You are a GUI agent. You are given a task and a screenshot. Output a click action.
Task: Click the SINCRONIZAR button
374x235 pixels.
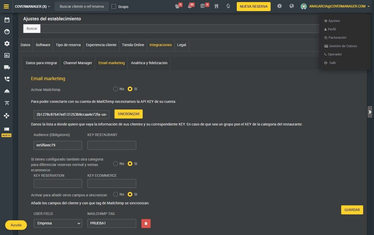point(128,114)
